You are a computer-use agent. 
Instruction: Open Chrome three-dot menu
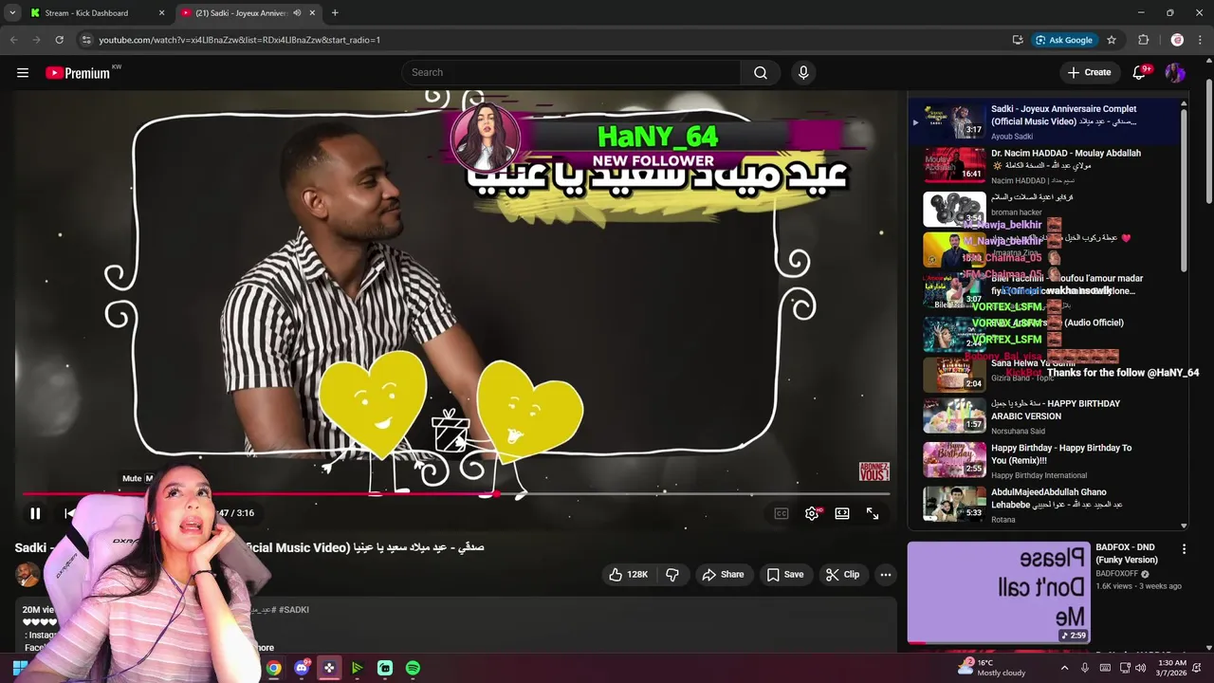1201,40
